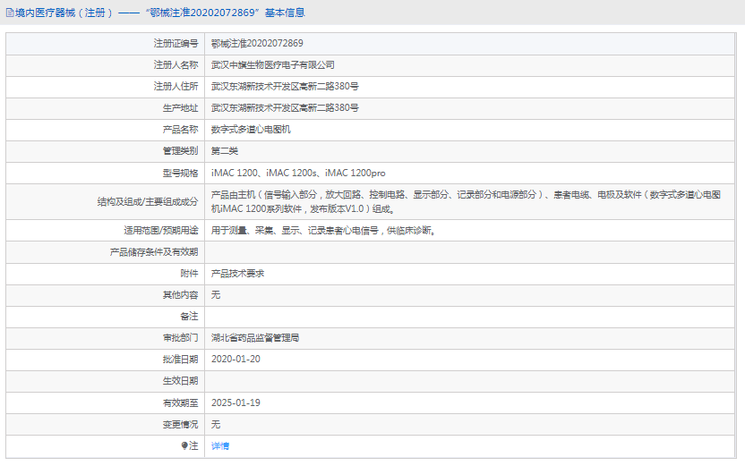Click the 型号规格 label
Screen dimensions: 745x466
point(180,174)
